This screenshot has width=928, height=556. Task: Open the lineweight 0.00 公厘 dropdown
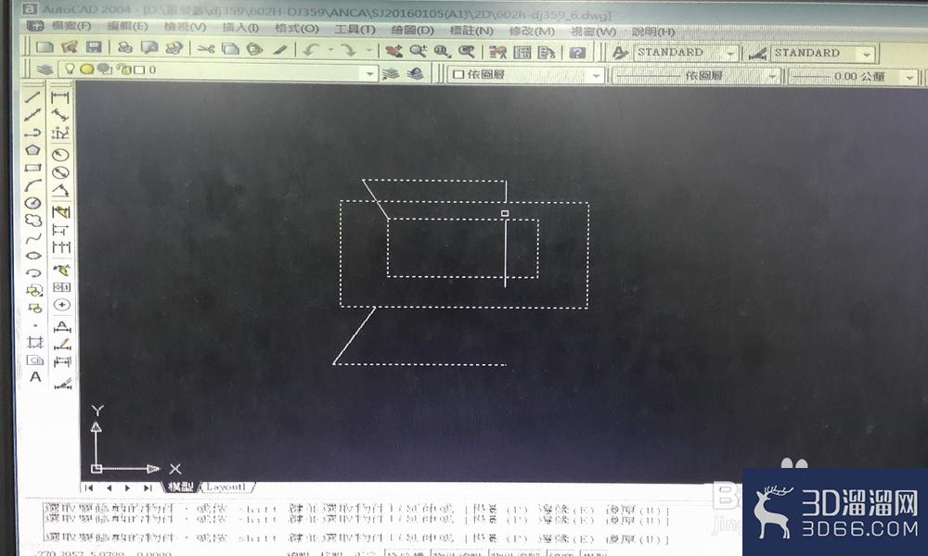[853, 78]
